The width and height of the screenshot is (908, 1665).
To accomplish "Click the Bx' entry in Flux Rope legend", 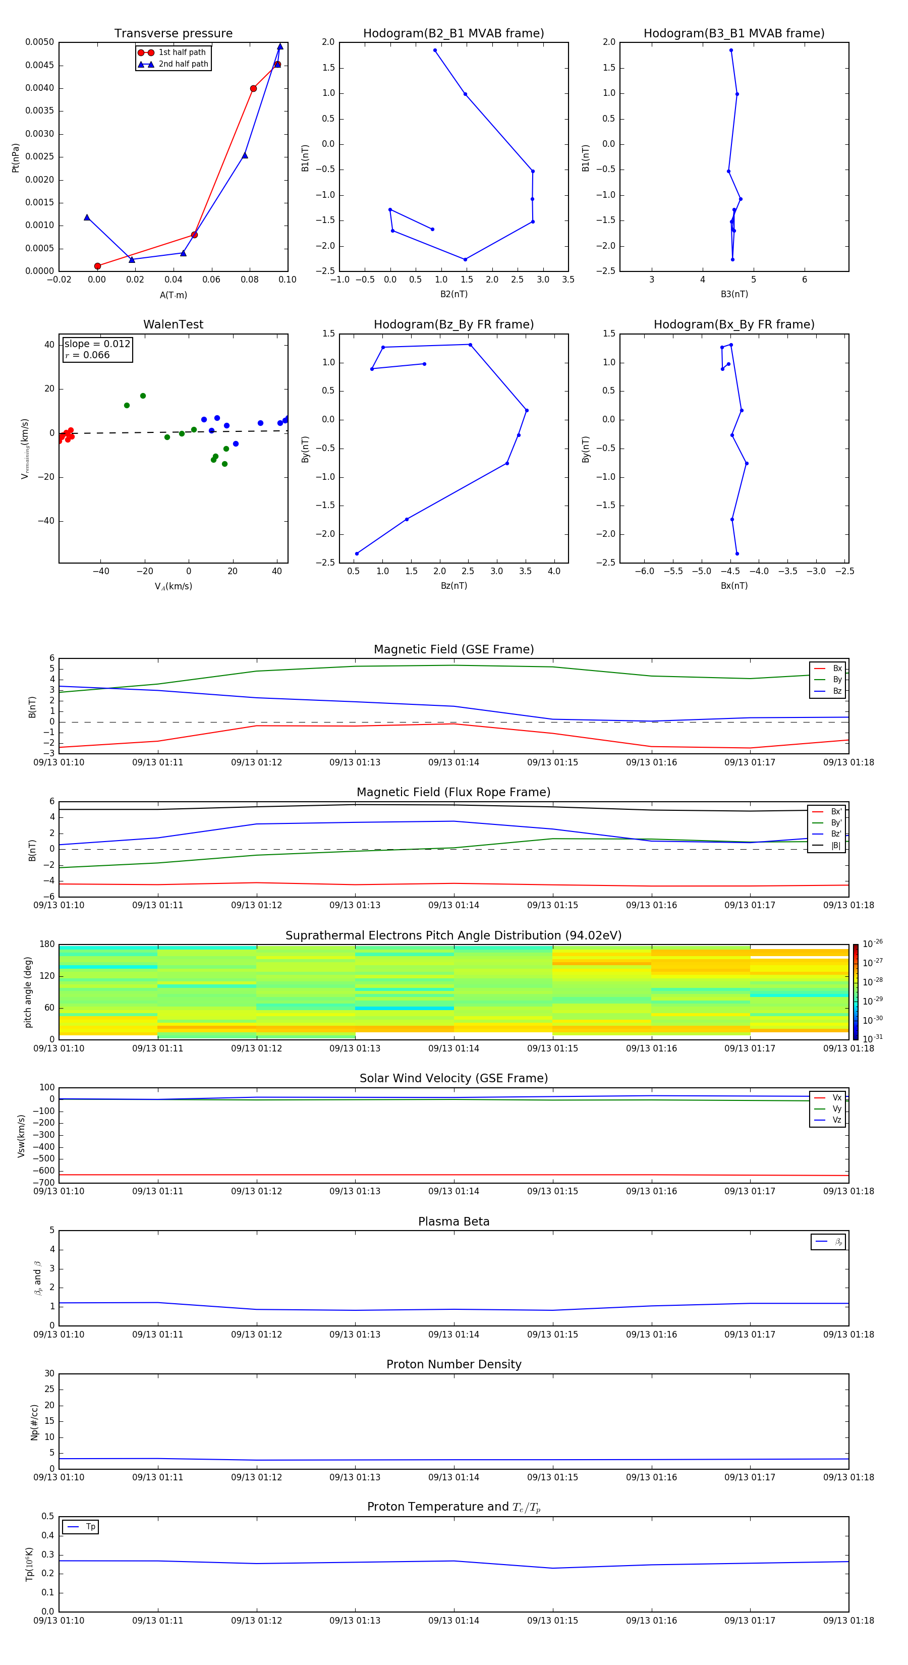I will [827, 812].
